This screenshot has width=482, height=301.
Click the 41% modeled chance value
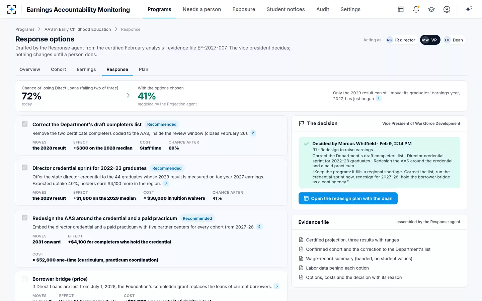(x=147, y=96)
